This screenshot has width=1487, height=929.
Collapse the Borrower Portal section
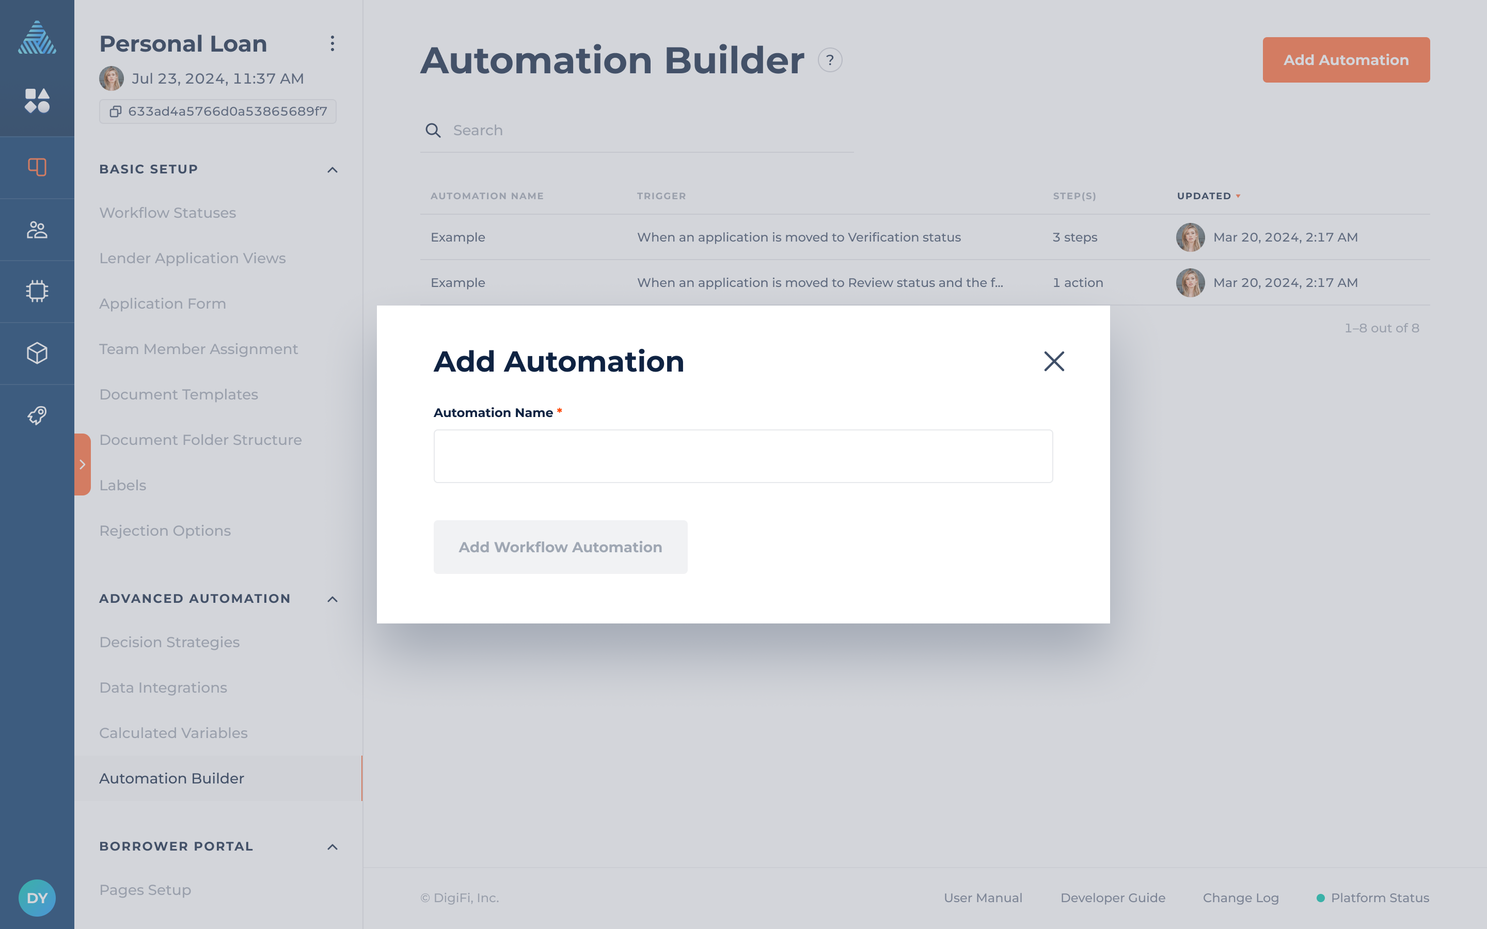click(333, 845)
